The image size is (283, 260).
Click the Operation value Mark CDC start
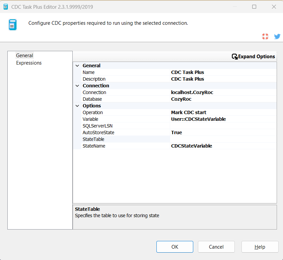pyautogui.click(x=223, y=112)
